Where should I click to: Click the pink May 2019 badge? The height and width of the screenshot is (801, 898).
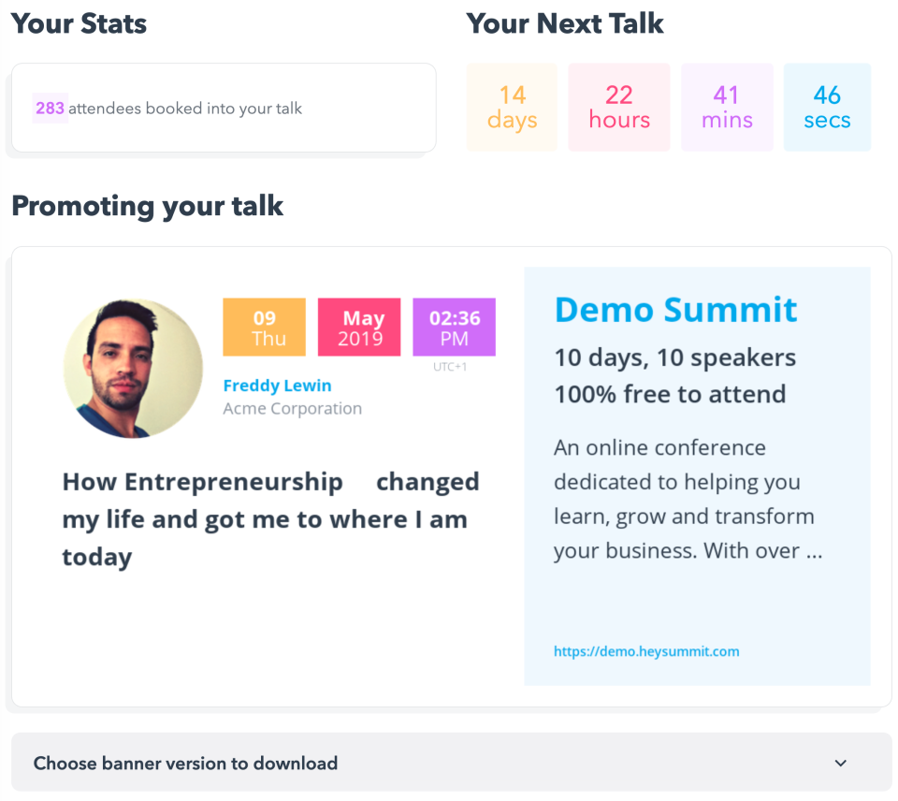point(359,328)
